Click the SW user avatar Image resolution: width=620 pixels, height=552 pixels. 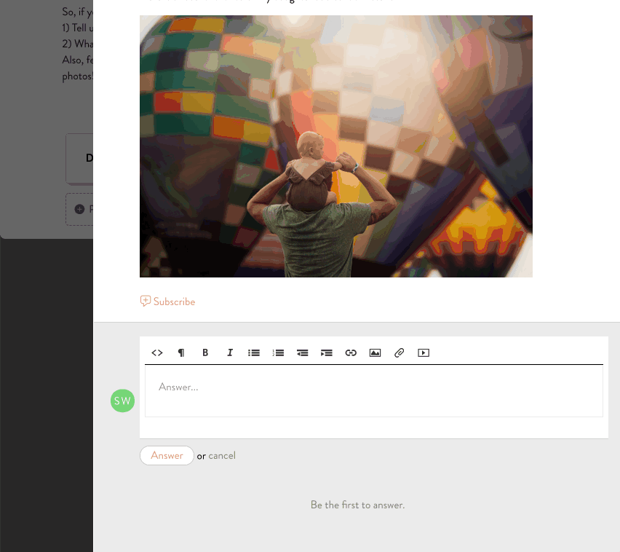click(x=122, y=401)
